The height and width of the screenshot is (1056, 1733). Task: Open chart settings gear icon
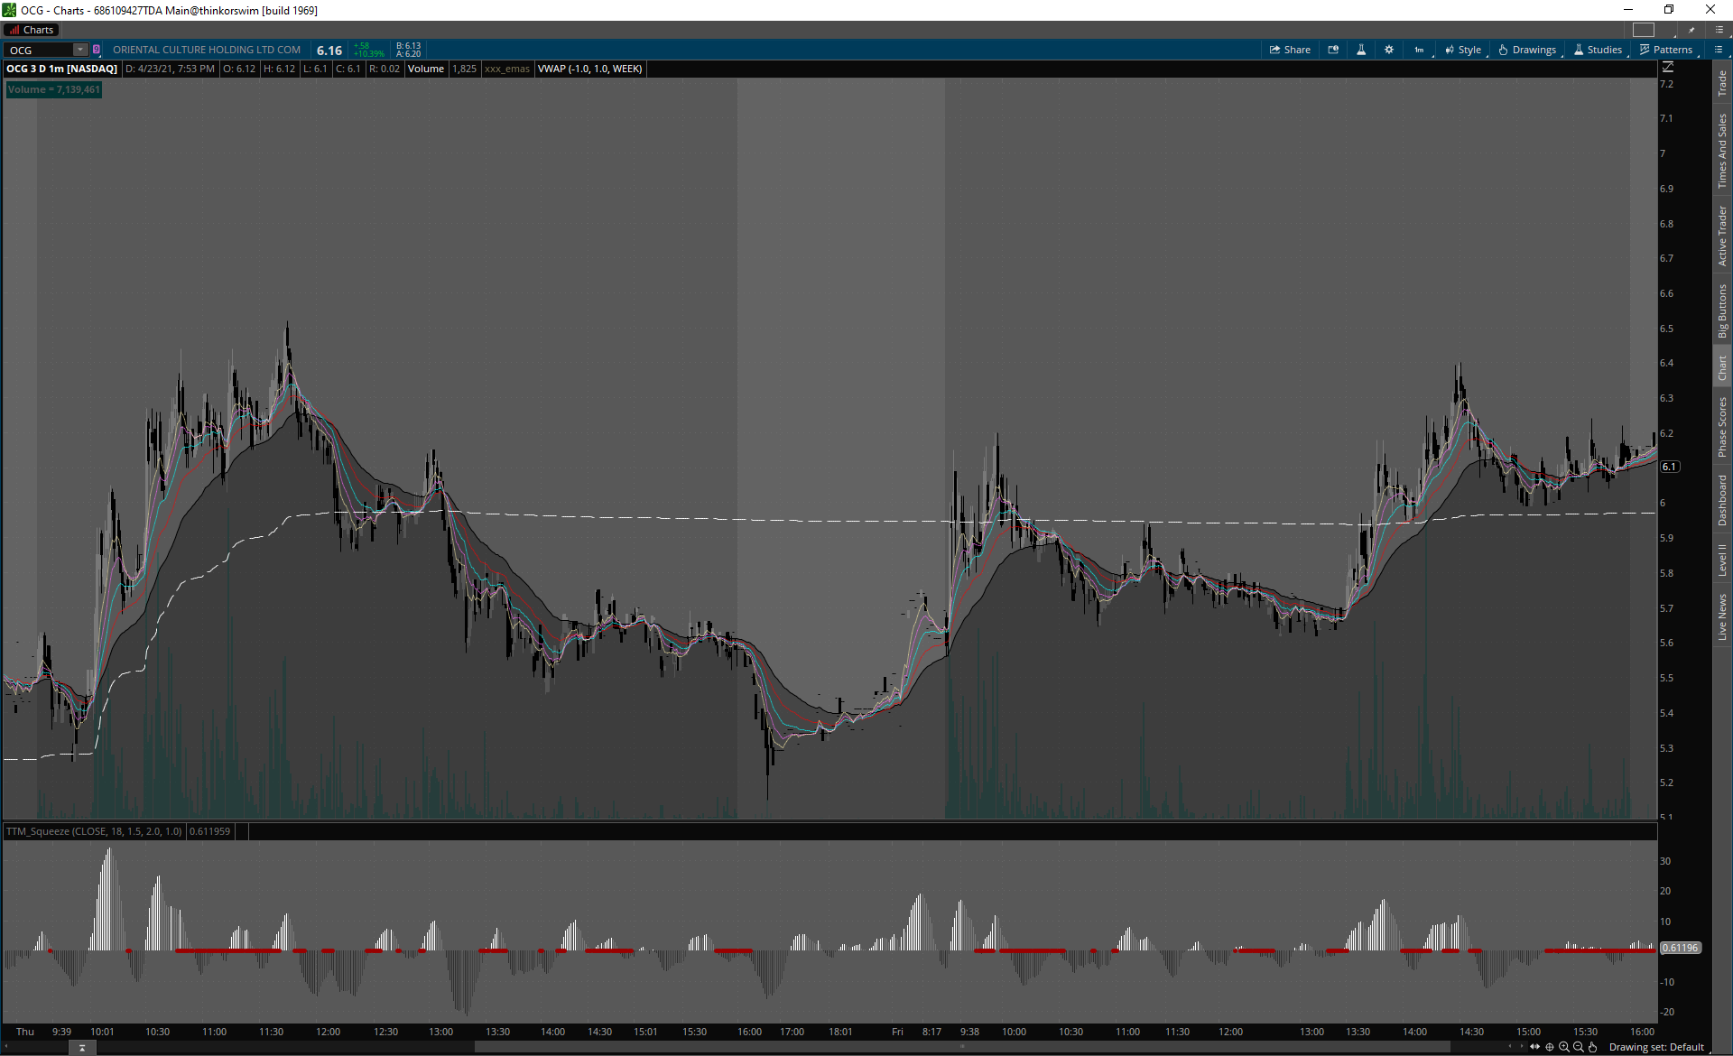[1389, 50]
